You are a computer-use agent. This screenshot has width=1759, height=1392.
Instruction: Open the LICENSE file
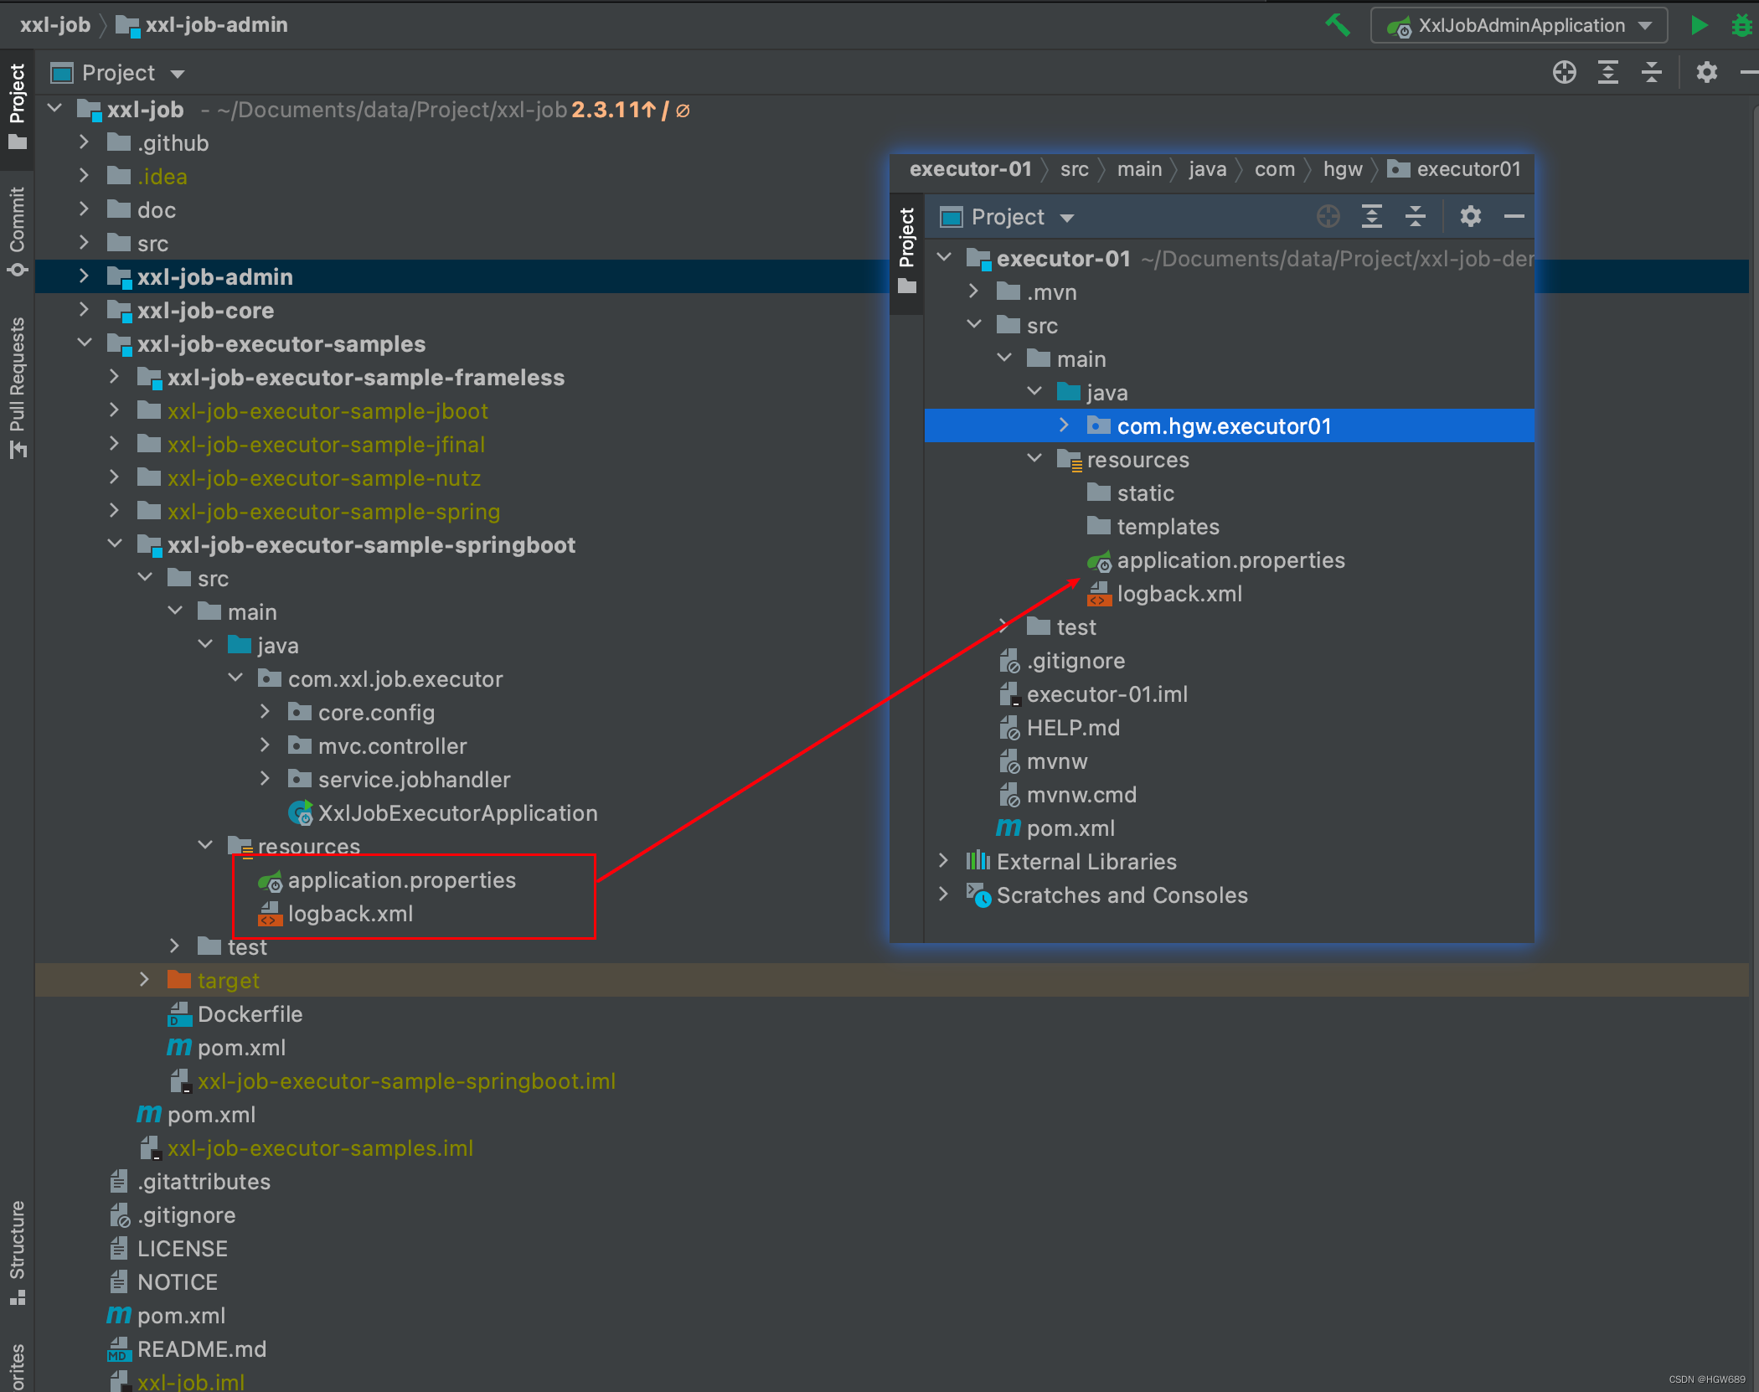tap(182, 1249)
